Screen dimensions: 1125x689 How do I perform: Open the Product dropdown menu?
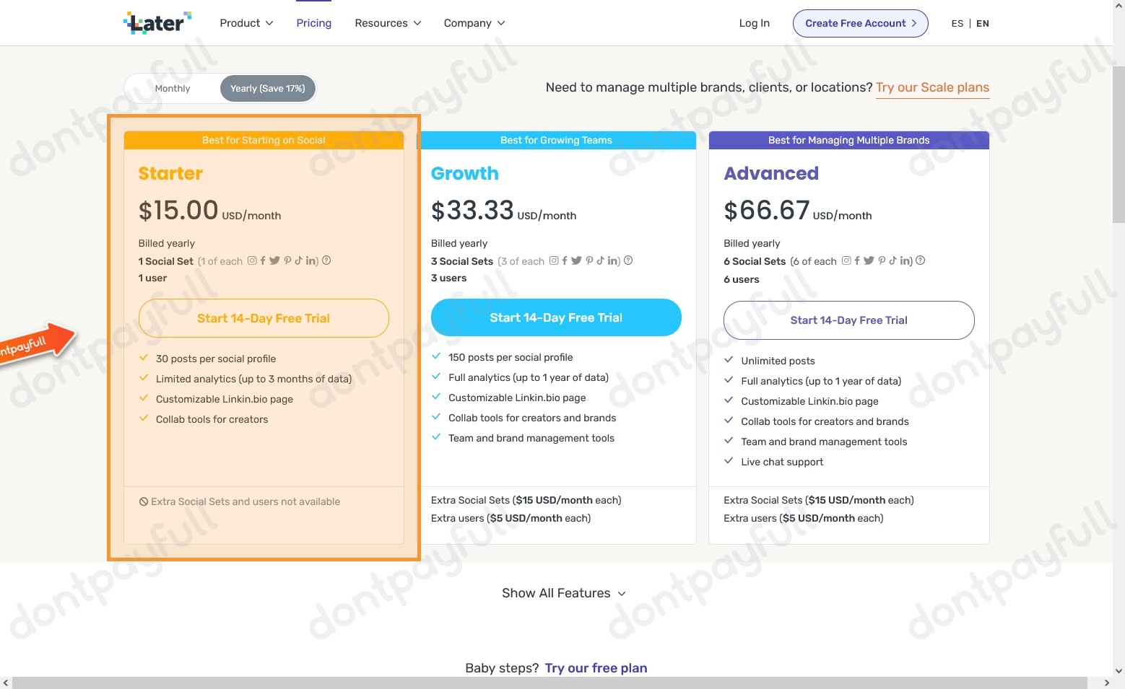[246, 23]
